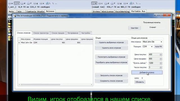
Task: Go to root directory in left panel
Action: point(53,3)
